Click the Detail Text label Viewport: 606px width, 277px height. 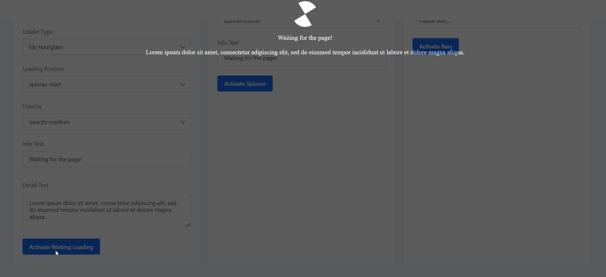[35, 185]
